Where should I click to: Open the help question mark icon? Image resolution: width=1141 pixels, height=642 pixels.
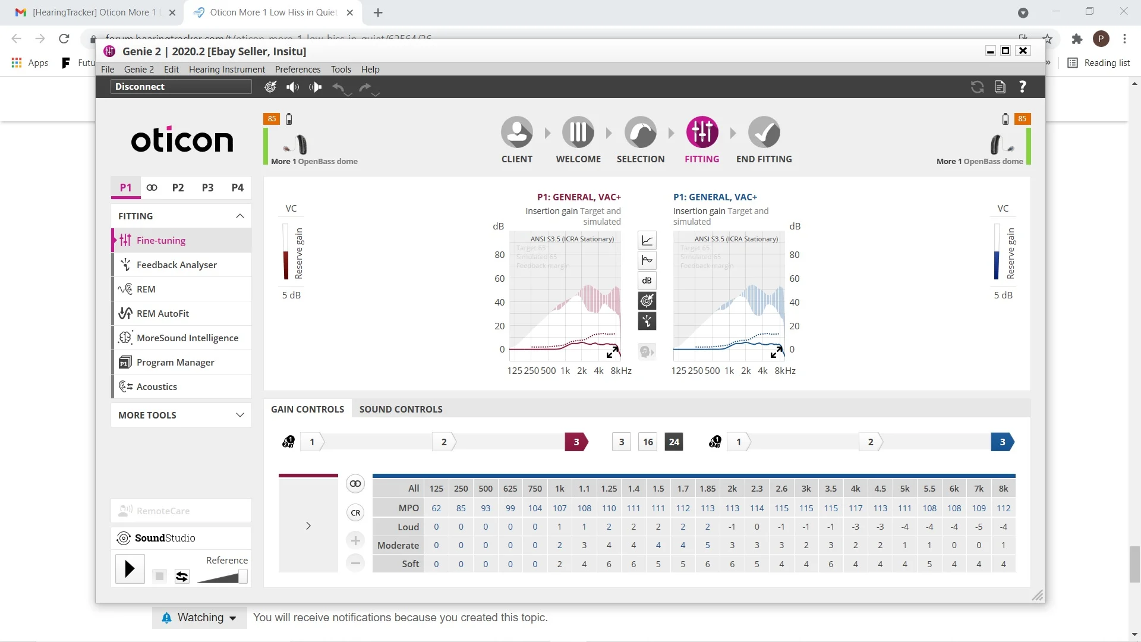1023,87
